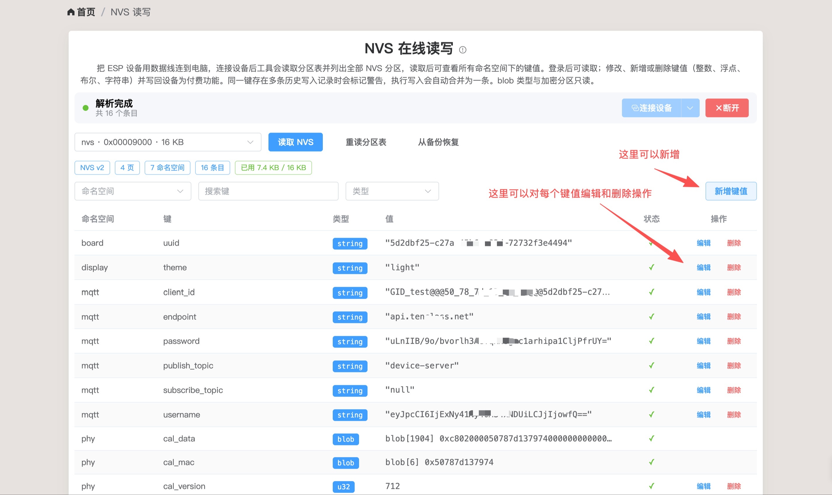Click the "device-server" value cell
This screenshot has width=832, height=495.
[x=422, y=366]
